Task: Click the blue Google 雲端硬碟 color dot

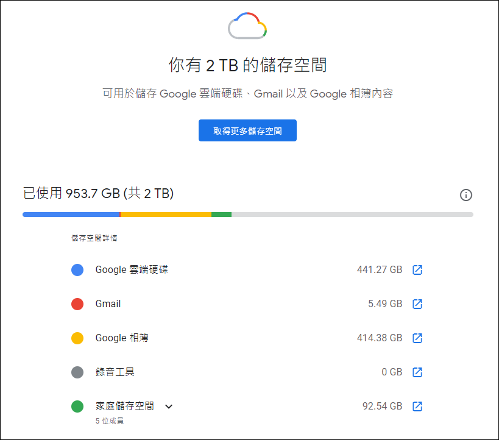Action: pos(77,269)
